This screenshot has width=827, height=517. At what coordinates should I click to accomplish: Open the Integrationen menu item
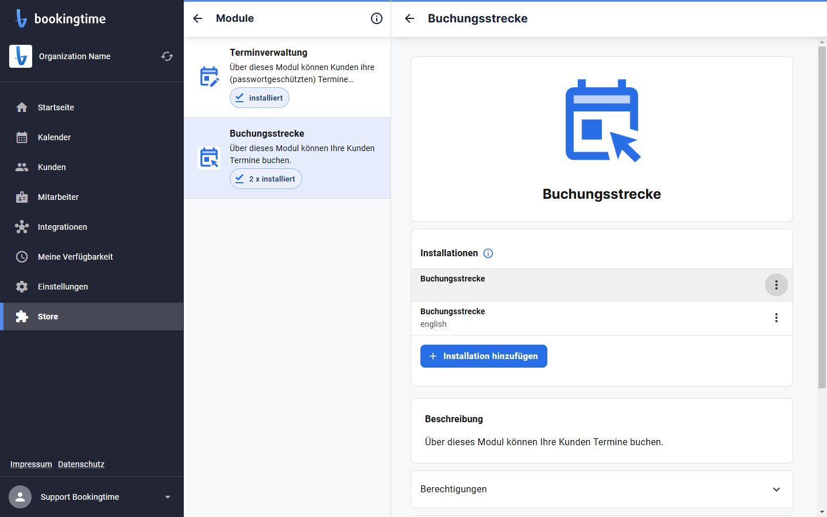tap(92, 227)
